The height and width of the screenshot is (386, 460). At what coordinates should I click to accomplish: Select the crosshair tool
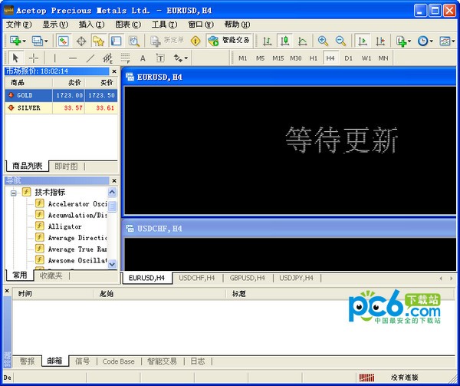coord(34,58)
